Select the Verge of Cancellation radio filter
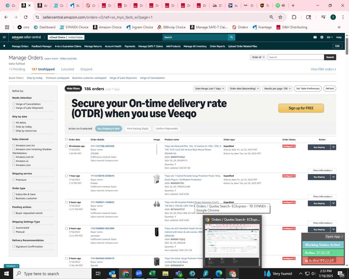Screen dimensions: 349x279 14,104
